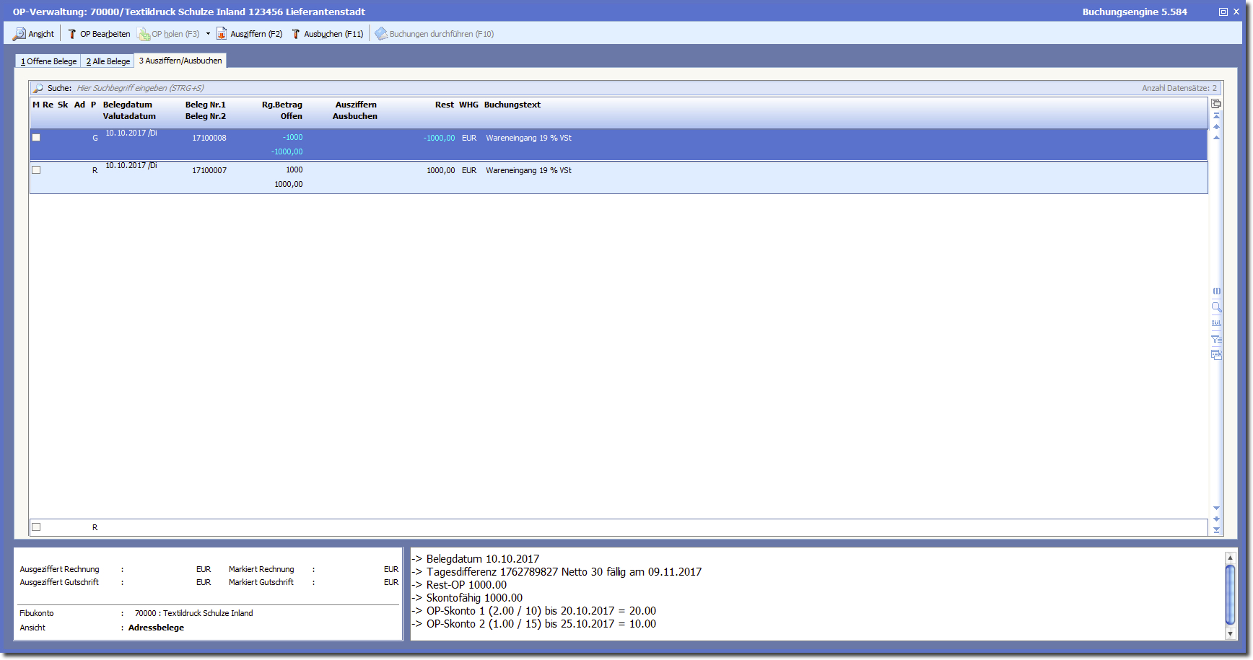The width and height of the screenshot is (1253, 660).
Task: Tick the checkbox for Beleg 17100008
Action: [x=36, y=138]
